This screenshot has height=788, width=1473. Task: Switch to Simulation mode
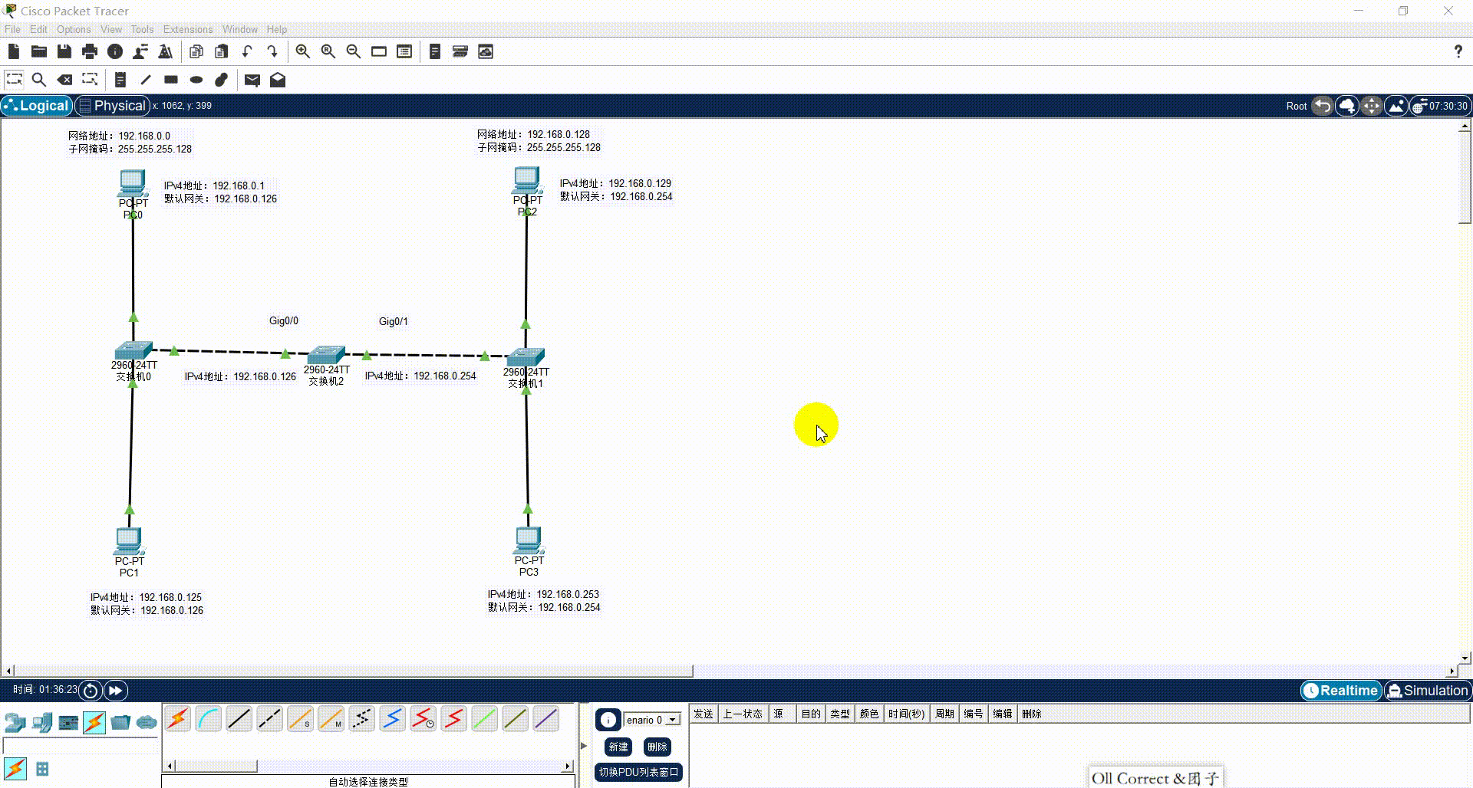click(x=1428, y=691)
